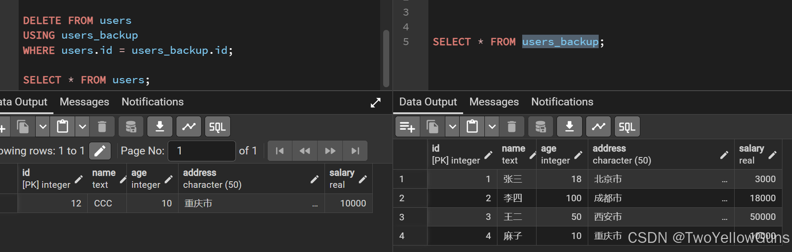This screenshot has height=252, width=792.
Task: Click graph visualiser icon in left toolbar
Action: 189,127
